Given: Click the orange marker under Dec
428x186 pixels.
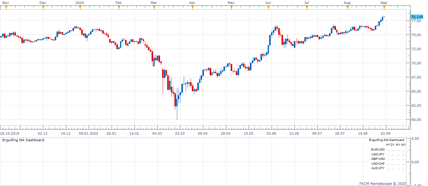Looking at the screenshot, I should (x=43, y=8).
